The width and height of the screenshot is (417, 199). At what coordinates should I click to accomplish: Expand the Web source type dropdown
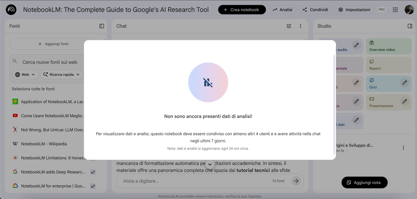click(x=25, y=75)
